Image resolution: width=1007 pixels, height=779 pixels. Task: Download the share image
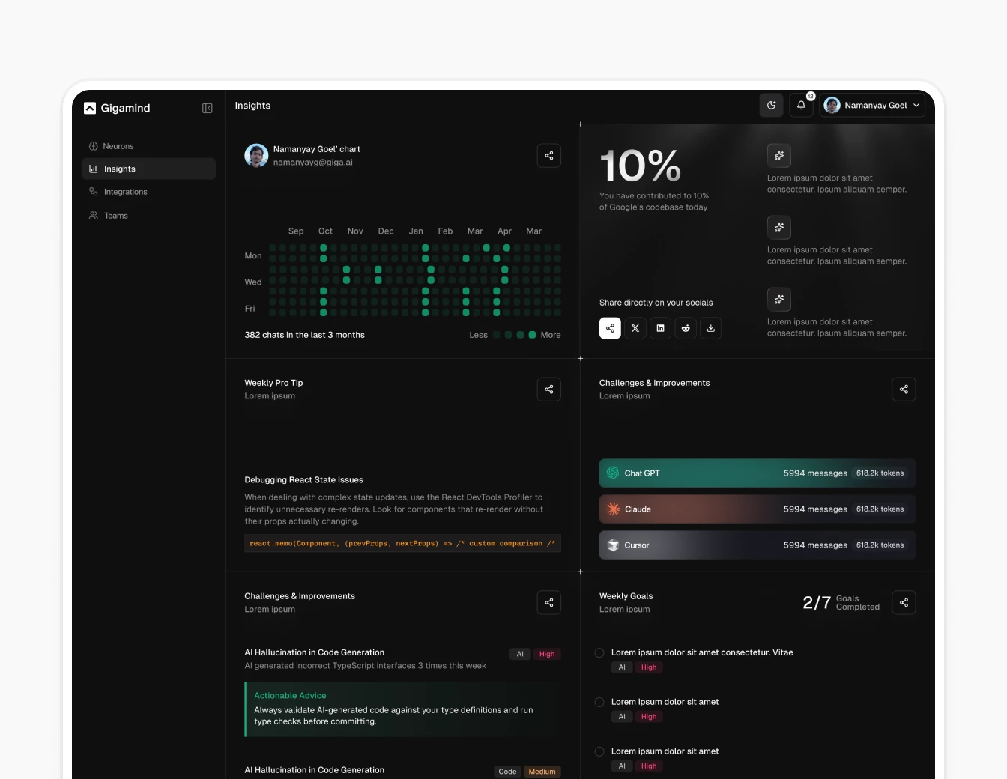(710, 328)
